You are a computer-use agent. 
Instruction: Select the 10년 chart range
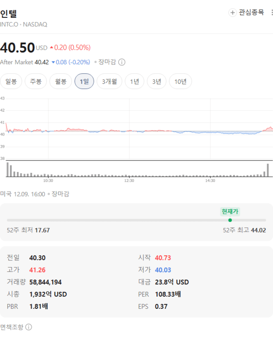(180, 81)
